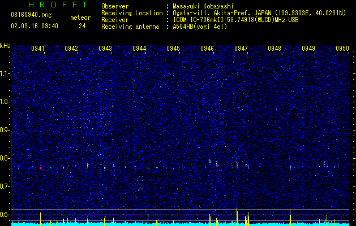Screen dimensions: 356x226
Task: Select the Ogata-vill. Akita-Pref. JAPAN location text
Action: pos(259,13)
